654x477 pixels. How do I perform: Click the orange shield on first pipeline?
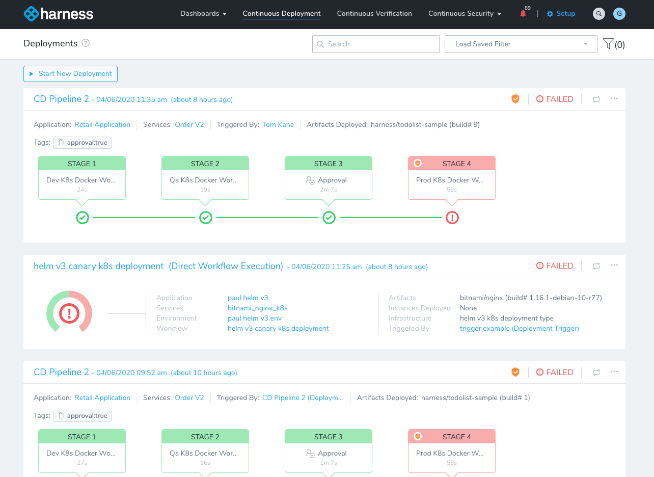[515, 99]
